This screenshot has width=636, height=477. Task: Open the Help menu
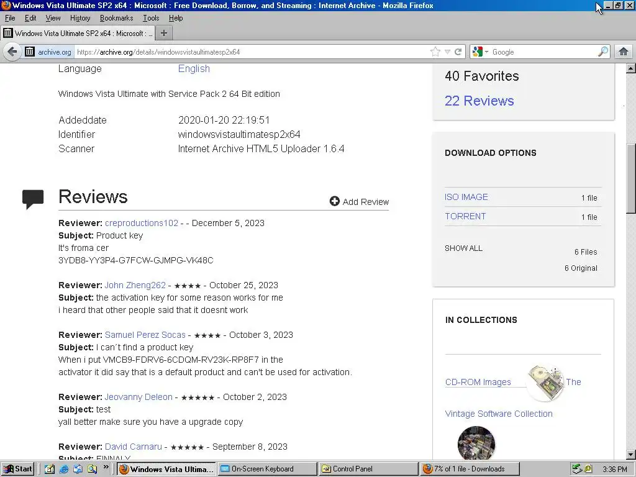pos(176,18)
